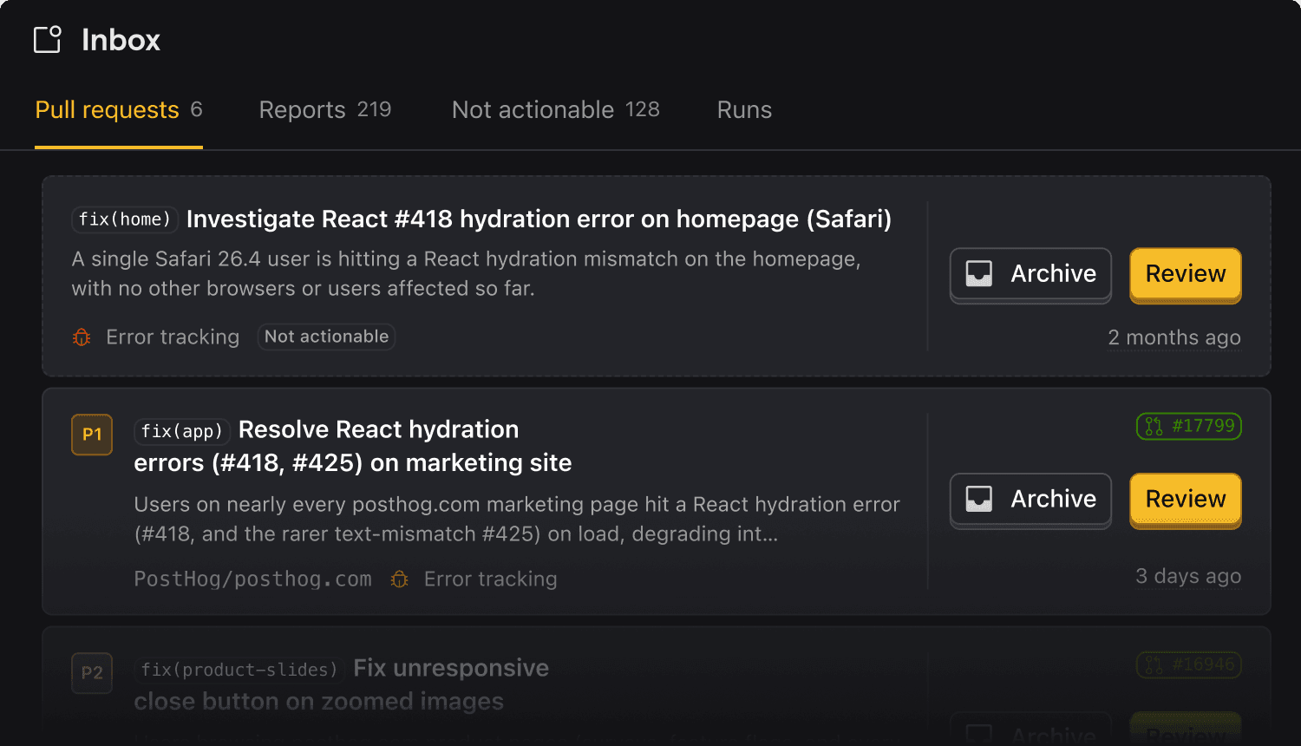Screen dimensions: 1301x746
Task: Click the posthog.com marketing page description text
Action: pos(517,520)
